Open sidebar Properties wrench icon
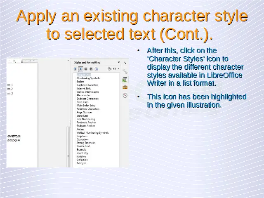 click(x=125, y=71)
